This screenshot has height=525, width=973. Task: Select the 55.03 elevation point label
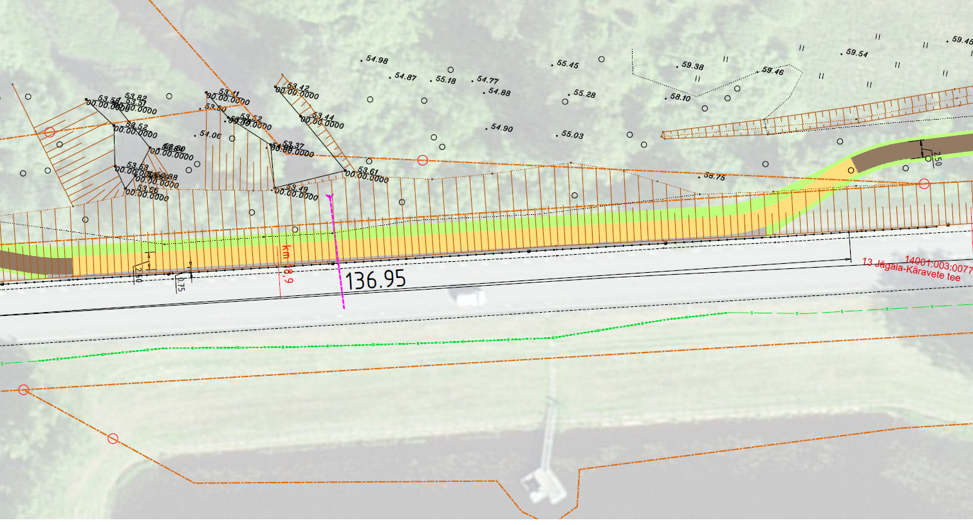(x=572, y=135)
